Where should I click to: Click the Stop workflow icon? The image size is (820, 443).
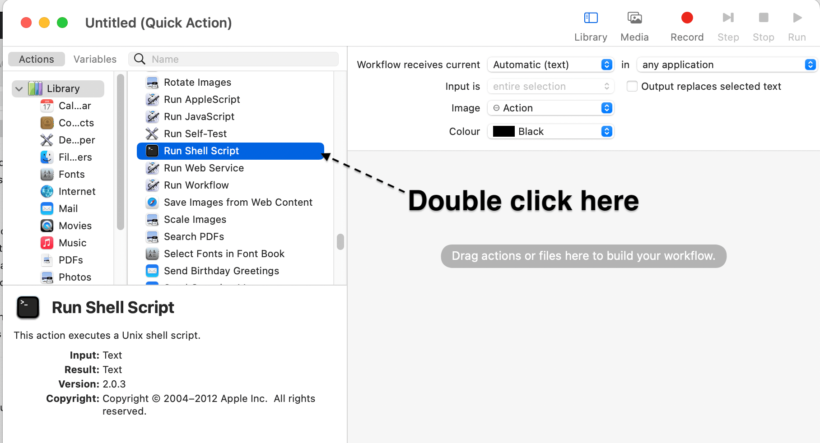[763, 18]
